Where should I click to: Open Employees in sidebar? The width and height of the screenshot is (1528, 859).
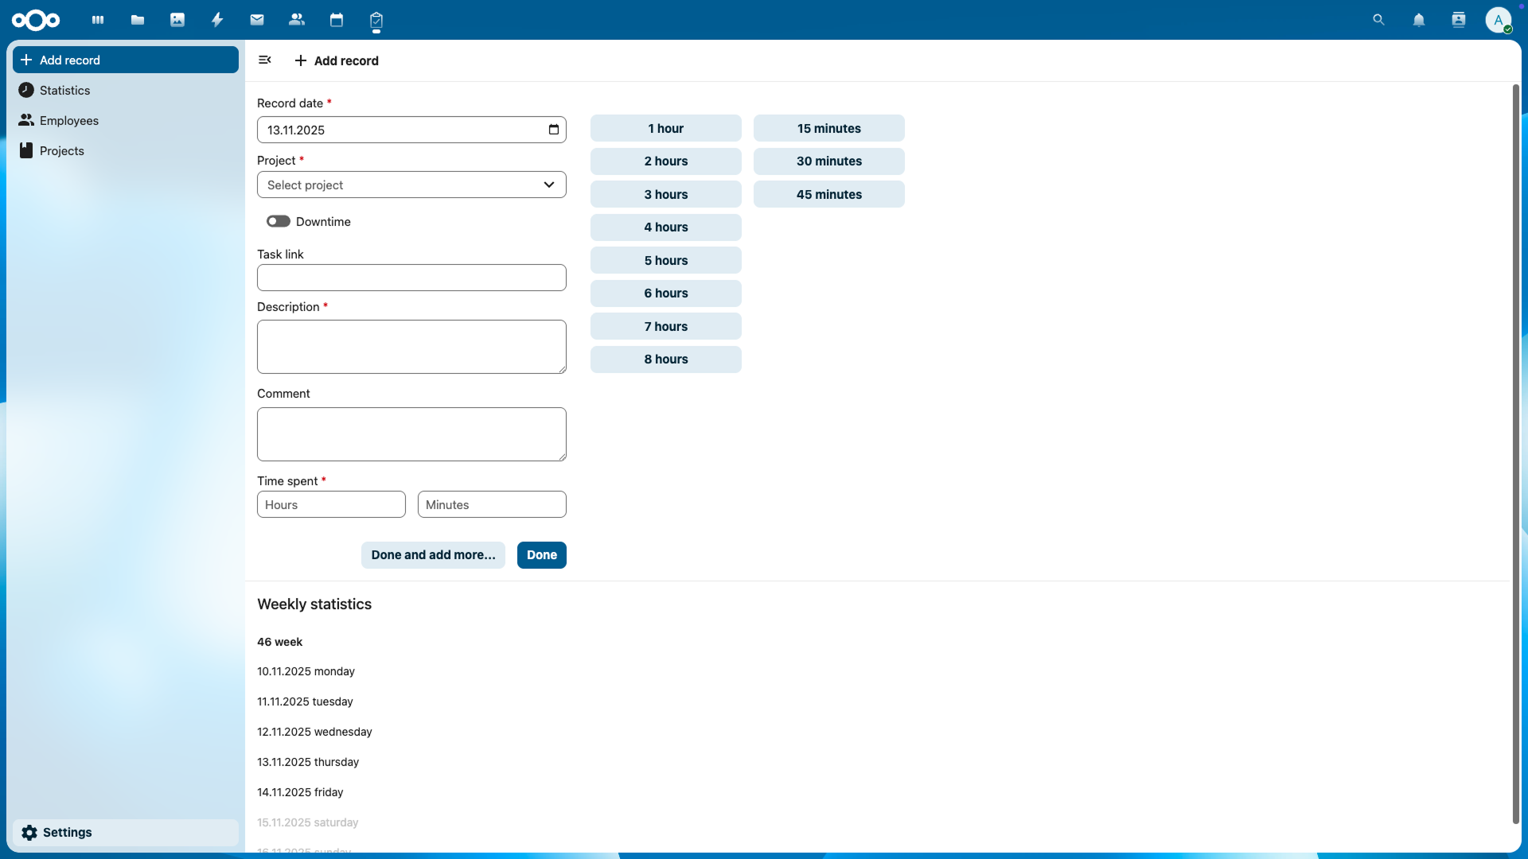[x=69, y=121]
